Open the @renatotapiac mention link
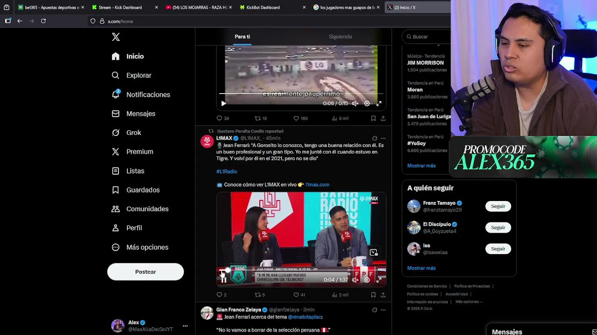The image size is (597, 335). pos(304,317)
